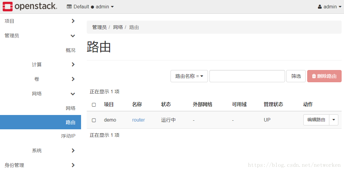The image size is (344, 171).
Task: Open 路由名称 filter type dropdown
Action: pyautogui.click(x=189, y=76)
